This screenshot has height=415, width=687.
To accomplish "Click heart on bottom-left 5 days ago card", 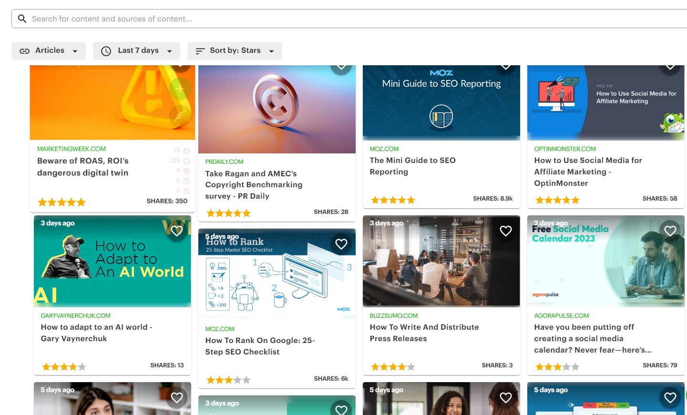I will point(177,398).
